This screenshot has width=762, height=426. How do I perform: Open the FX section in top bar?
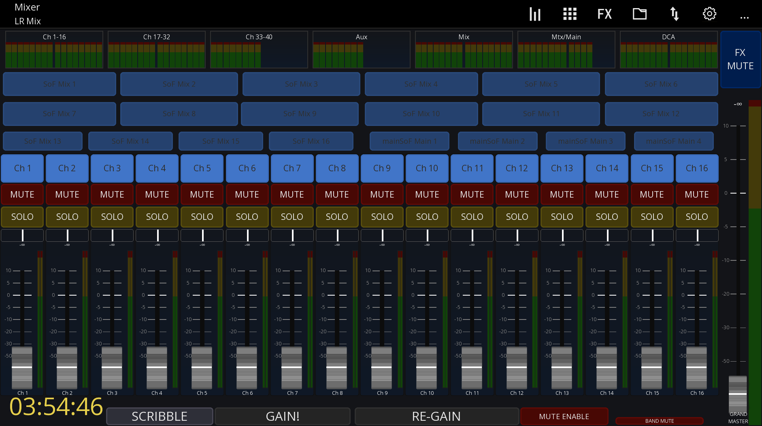604,14
